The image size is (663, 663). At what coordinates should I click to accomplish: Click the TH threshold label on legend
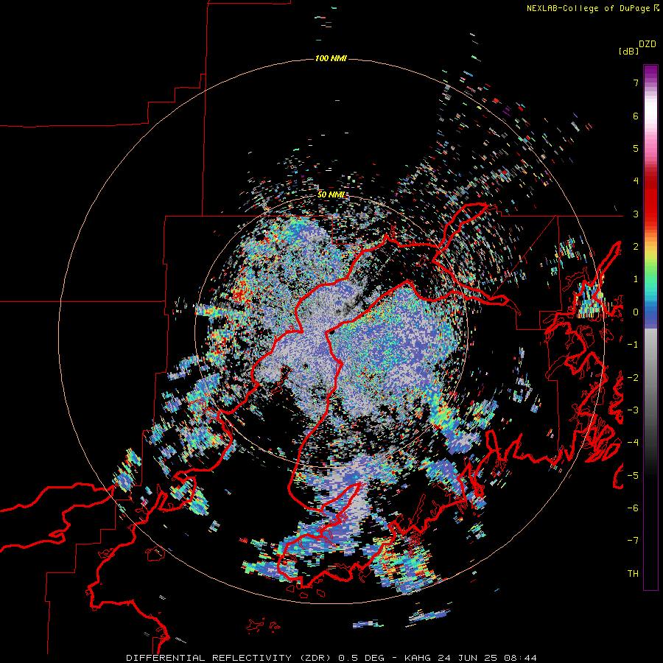pos(633,574)
